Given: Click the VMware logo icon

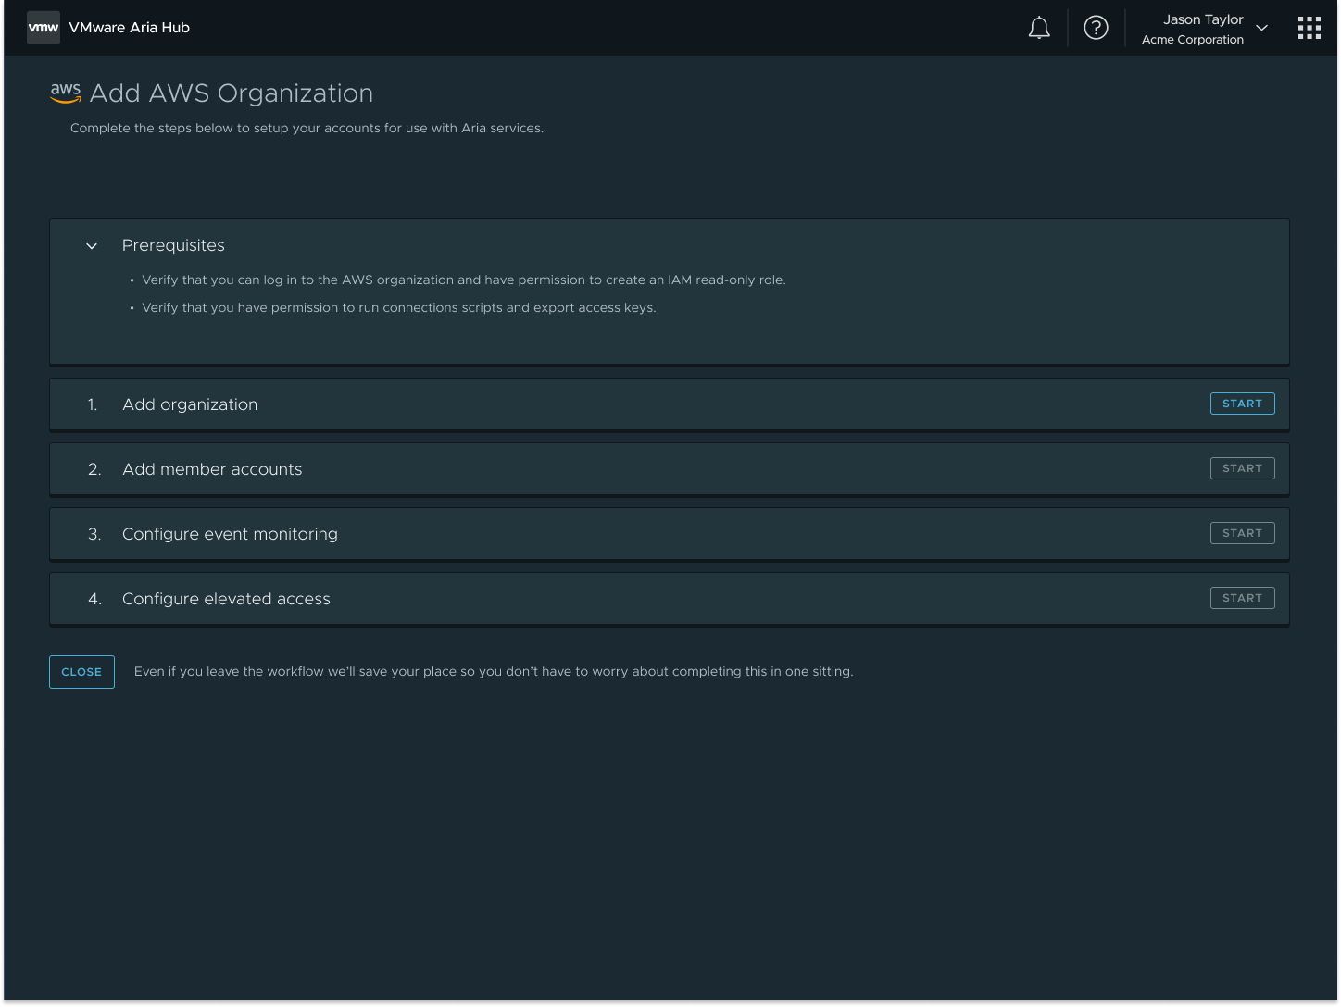Looking at the screenshot, I should (x=44, y=28).
